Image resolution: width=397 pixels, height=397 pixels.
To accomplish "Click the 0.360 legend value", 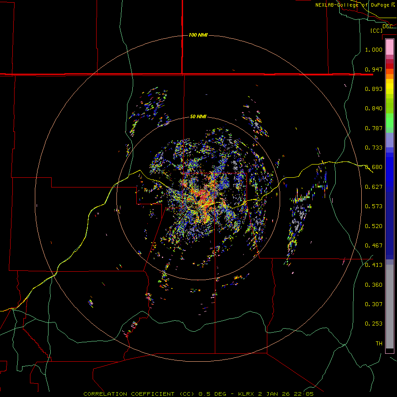I will pyautogui.click(x=374, y=285).
